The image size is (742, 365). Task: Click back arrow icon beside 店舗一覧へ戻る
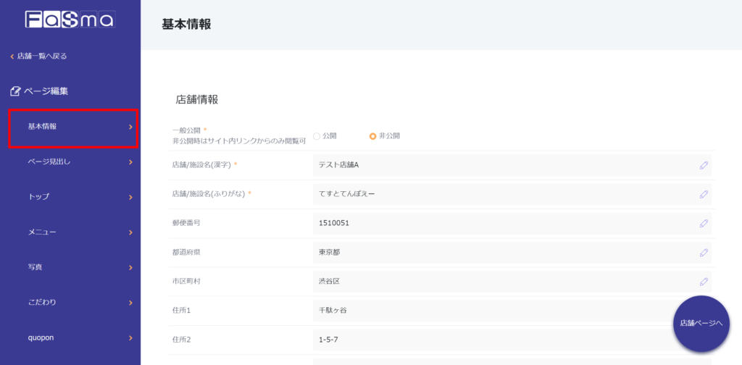[x=12, y=56]
